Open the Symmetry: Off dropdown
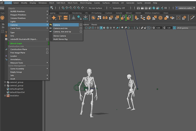 point(120,8)
